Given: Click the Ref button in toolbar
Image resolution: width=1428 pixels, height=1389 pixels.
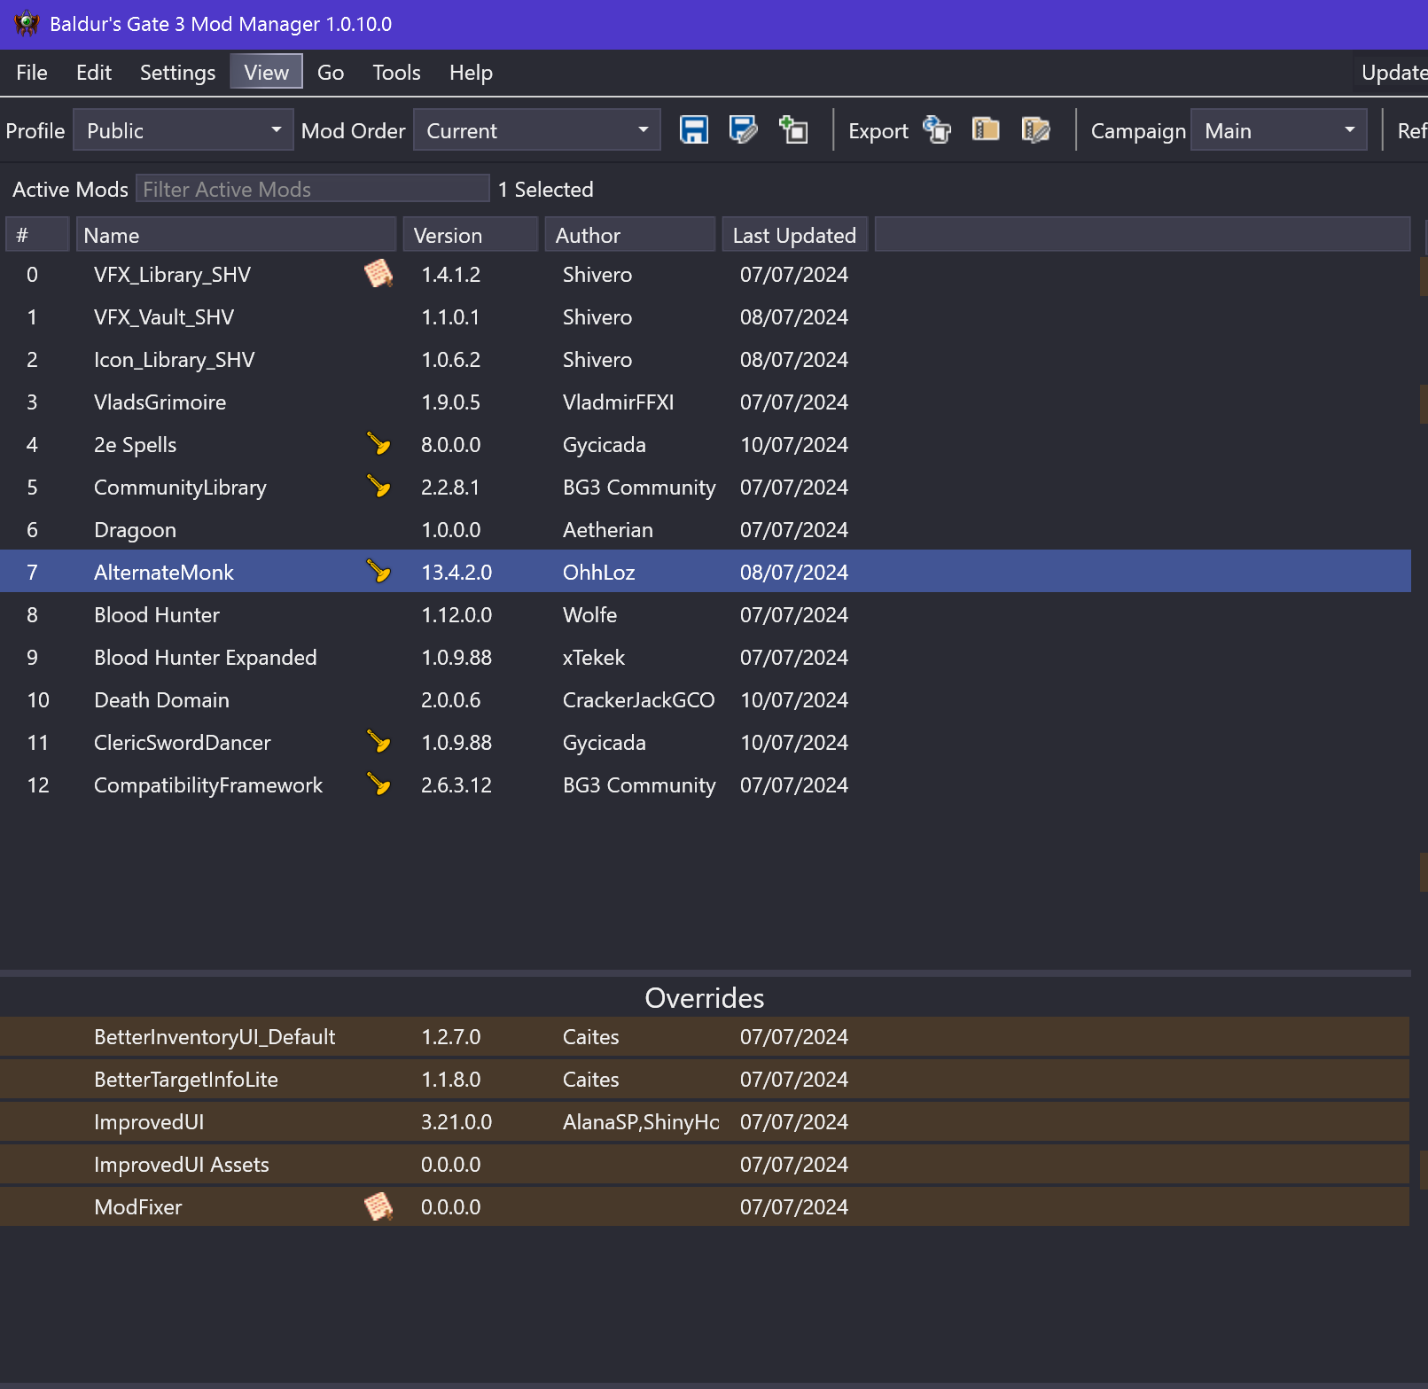Looking at the screenshot, I should click(1411, 130).
